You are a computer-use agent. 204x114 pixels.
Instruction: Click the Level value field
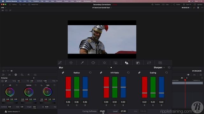[x=123, y=111]
